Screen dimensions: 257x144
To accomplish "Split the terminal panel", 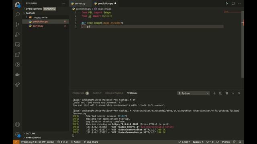I will click(x=220, y=93).
